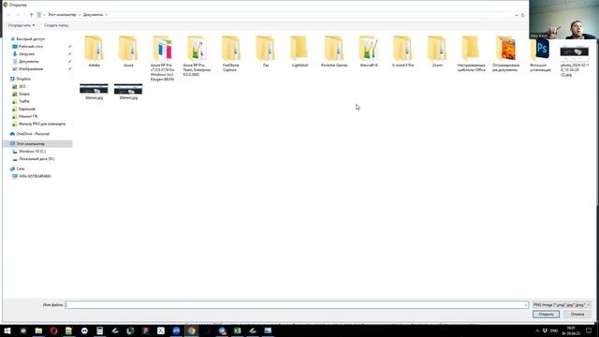Screen dimensions: 599x337
Task: Select Dropbox in sidebar
Action: 23,79
